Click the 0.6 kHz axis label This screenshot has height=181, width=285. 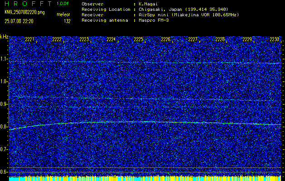tap(4, 172)
